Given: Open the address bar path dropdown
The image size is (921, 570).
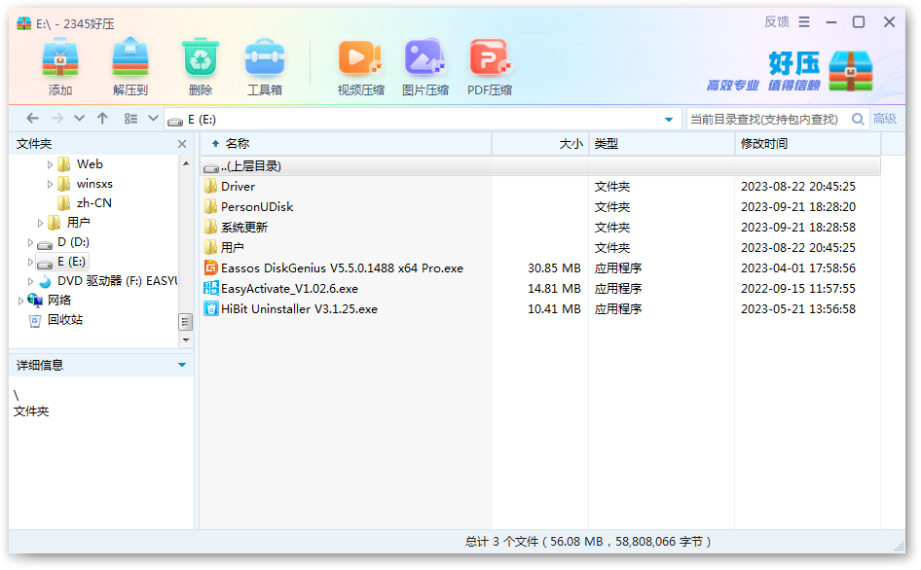Looking at the screenshot, I should [668, 120].
